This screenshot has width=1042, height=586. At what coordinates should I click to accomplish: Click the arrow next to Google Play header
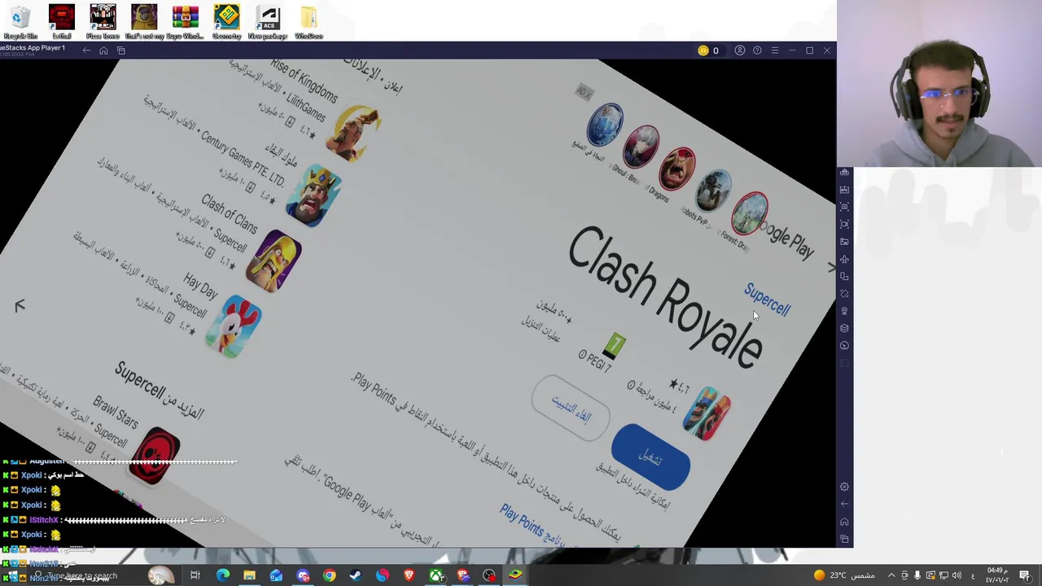pyautogui.click(x=830, y=267)
